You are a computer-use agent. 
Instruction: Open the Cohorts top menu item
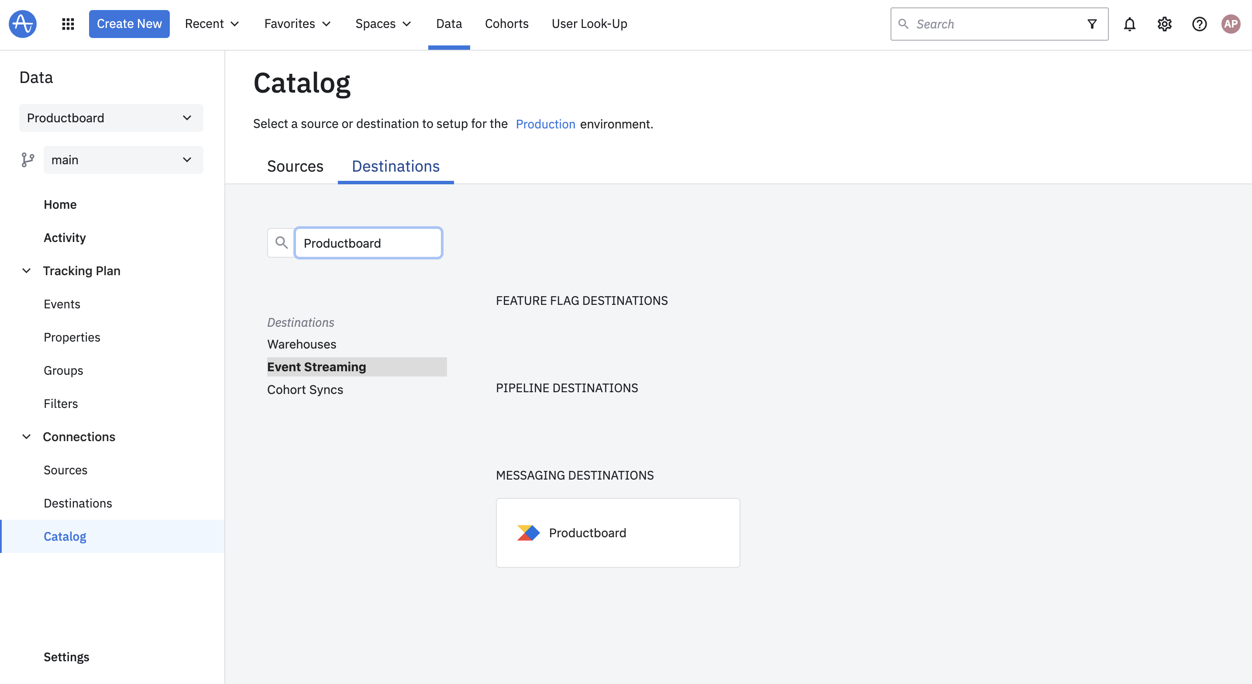coord(506,24)
